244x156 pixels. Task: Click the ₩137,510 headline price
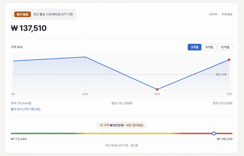(x=29, y=28)
